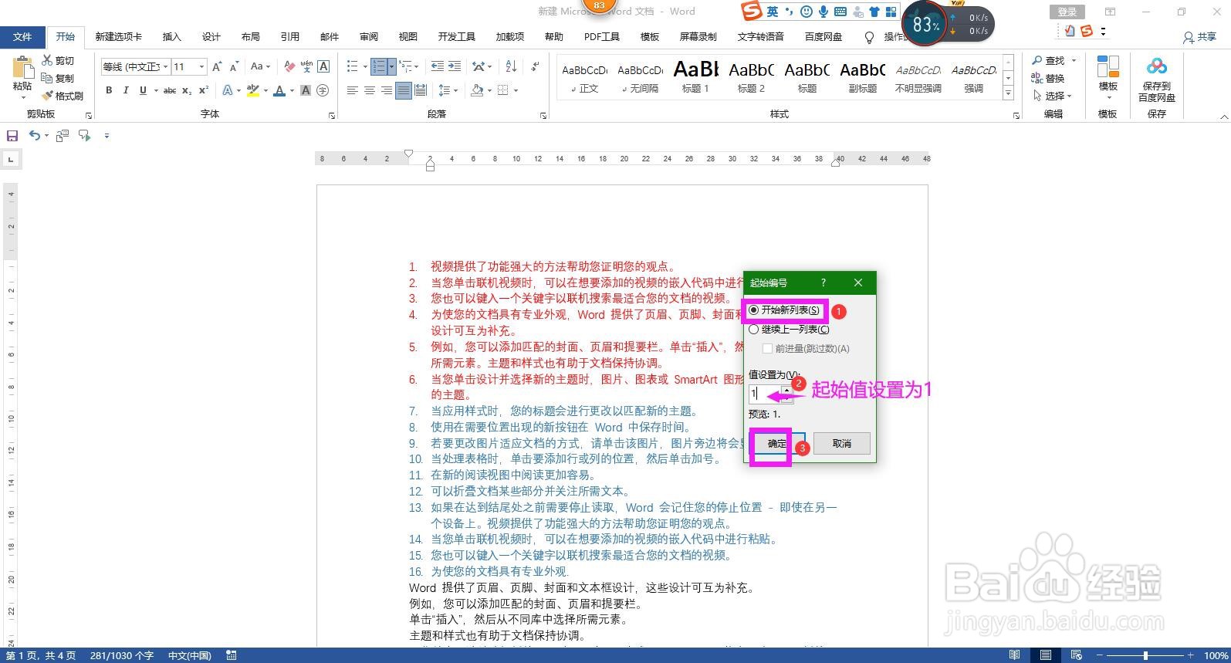Switch to the 插入 tab

pos(171,36)
